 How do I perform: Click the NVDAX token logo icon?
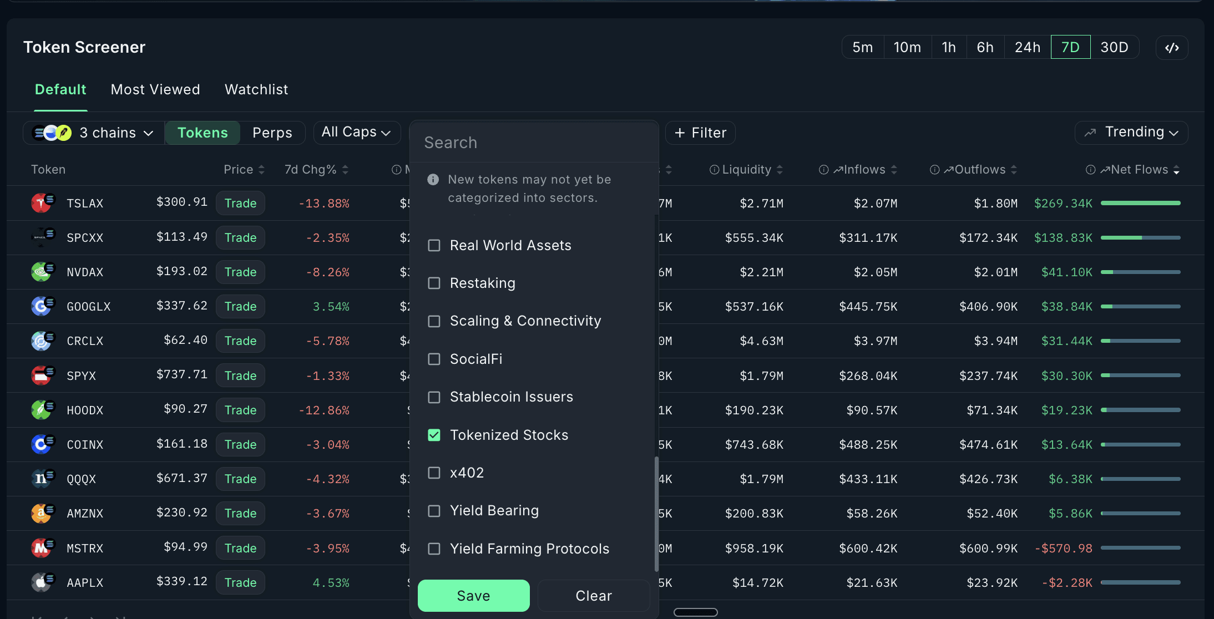tap(42, 272)
